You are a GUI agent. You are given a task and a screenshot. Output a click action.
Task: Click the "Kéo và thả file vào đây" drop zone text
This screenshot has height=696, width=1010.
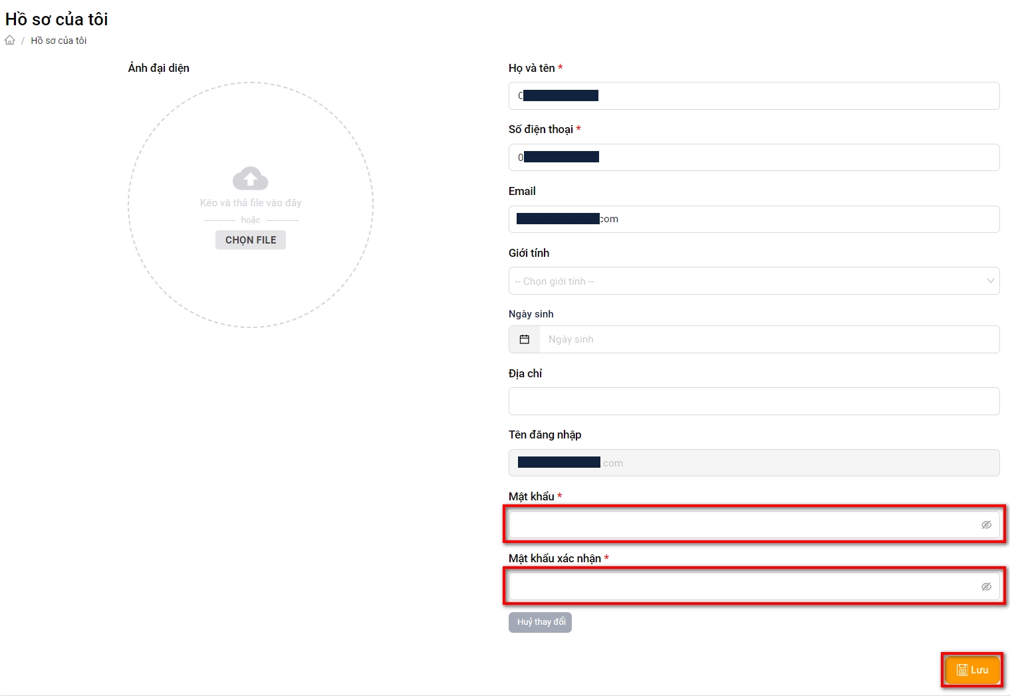click(251, 203)
